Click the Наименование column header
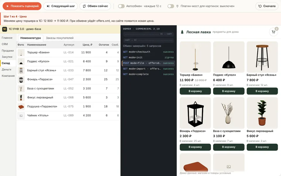This screenshot has height=176, width=281. coord(37,45)
